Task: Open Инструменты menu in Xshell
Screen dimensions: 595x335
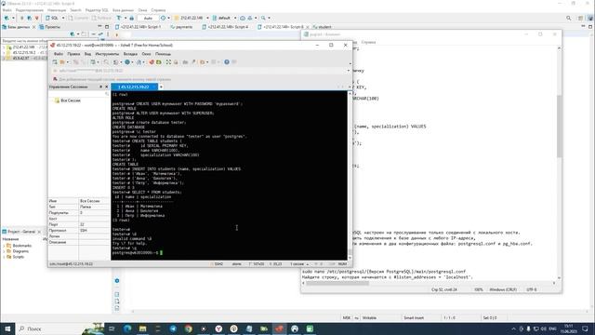Action: [107, 54]
